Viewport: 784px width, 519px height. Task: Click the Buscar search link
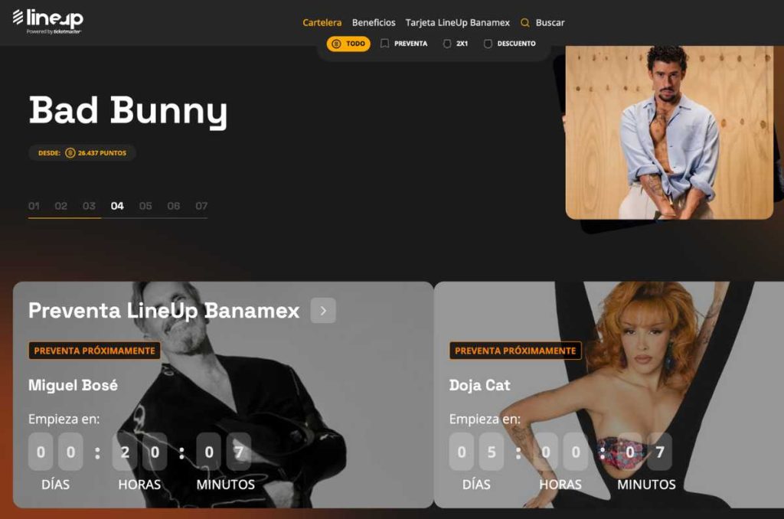click(550, 23)
